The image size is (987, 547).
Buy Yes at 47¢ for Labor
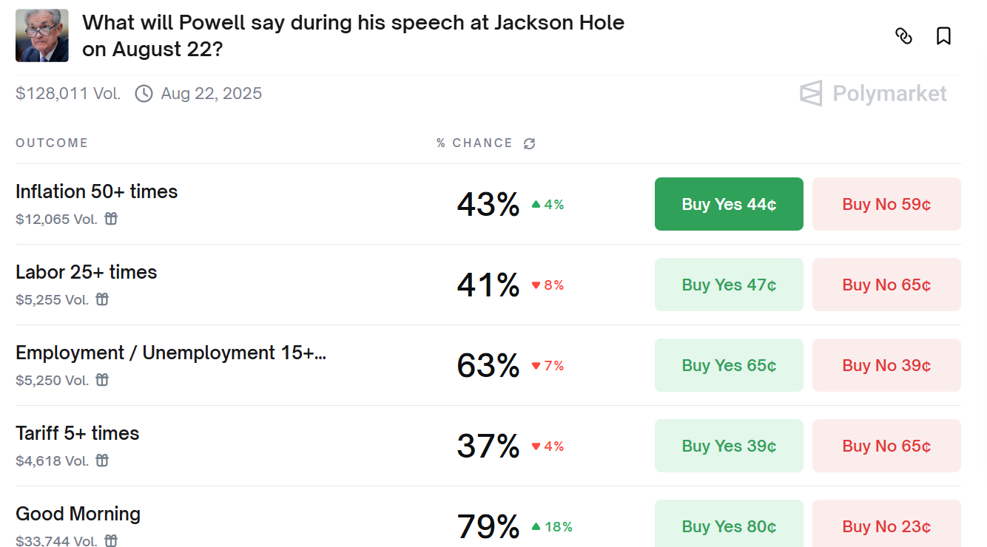(729, 285)
